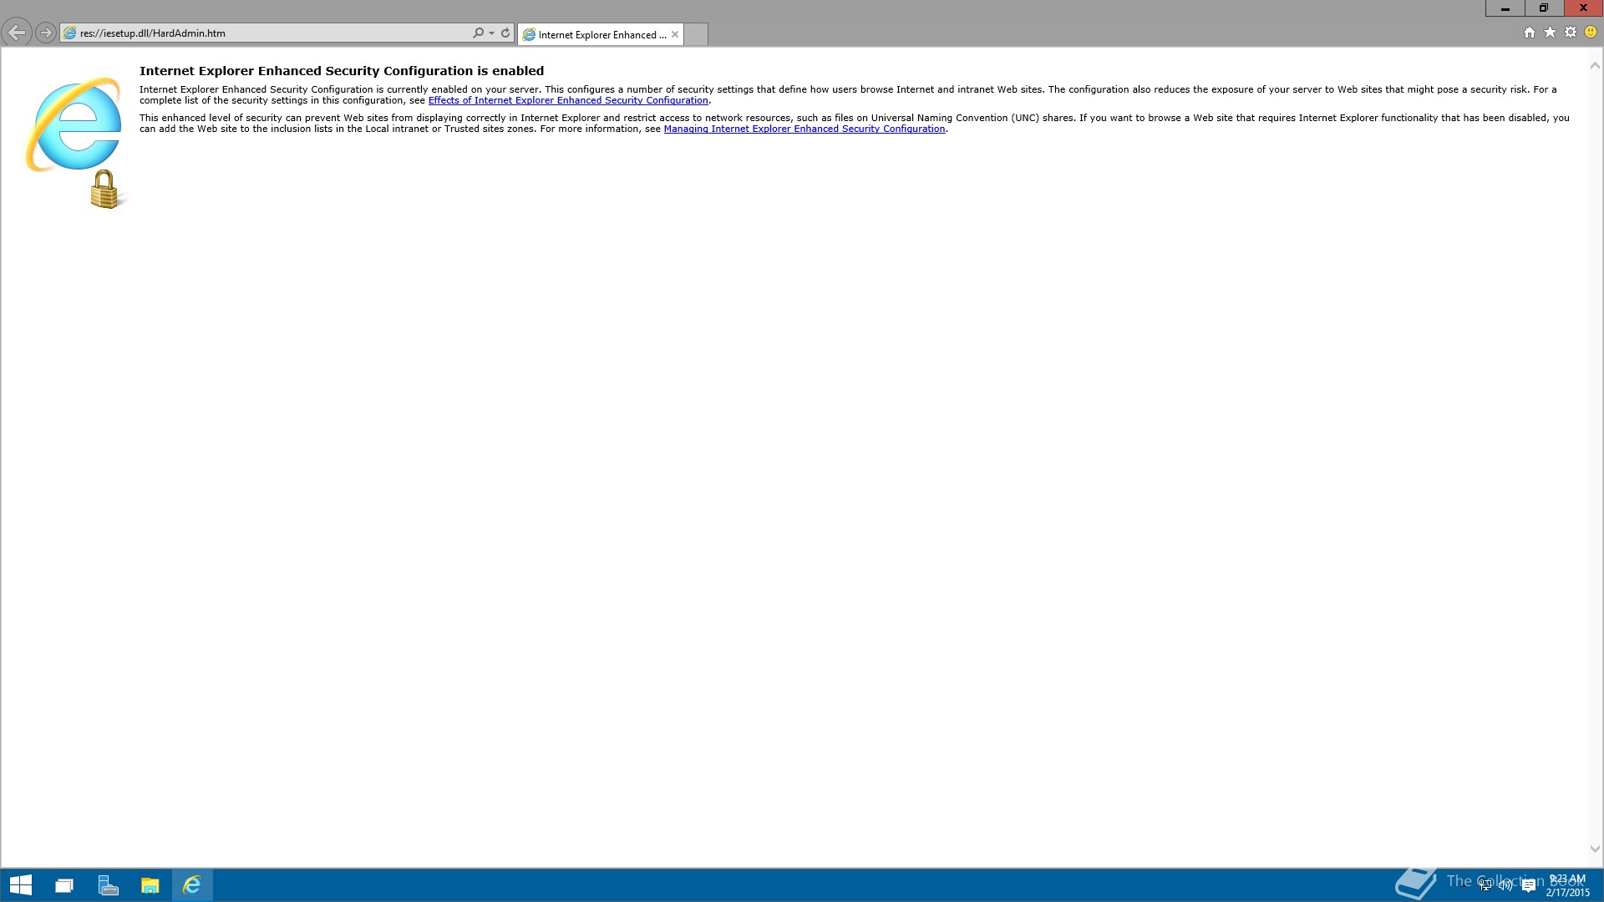Viewport: 1604px width, 902px height.
Task: Select the Internet Explorer Enhanced tab
Action: pos(600,34)
